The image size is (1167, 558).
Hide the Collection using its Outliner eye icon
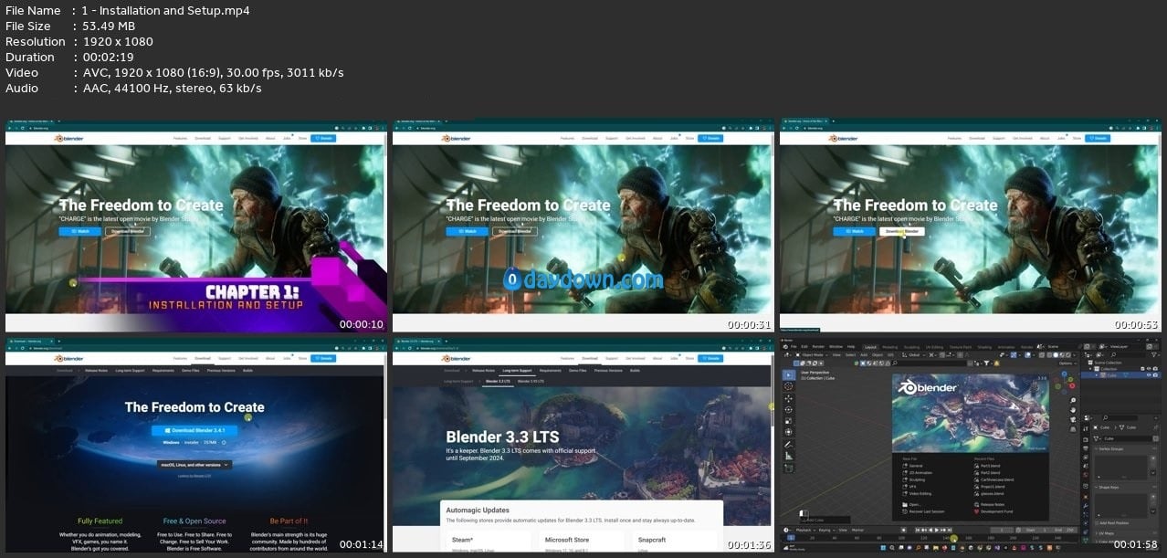tap(1149, 368)
